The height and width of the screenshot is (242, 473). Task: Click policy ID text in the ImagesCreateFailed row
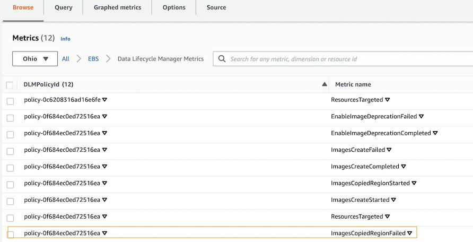(62, 150)
